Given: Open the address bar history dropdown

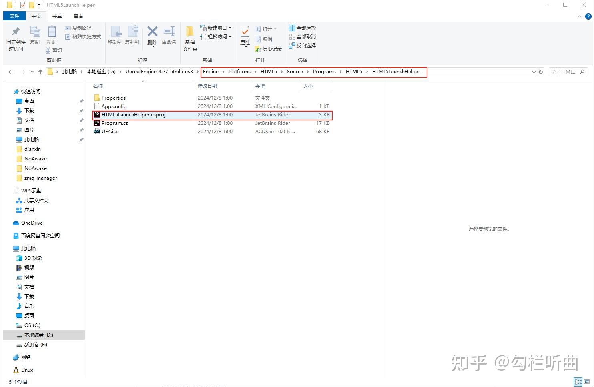Looking at the screenshot, I should pyautogui.click(x=533, y=72).
